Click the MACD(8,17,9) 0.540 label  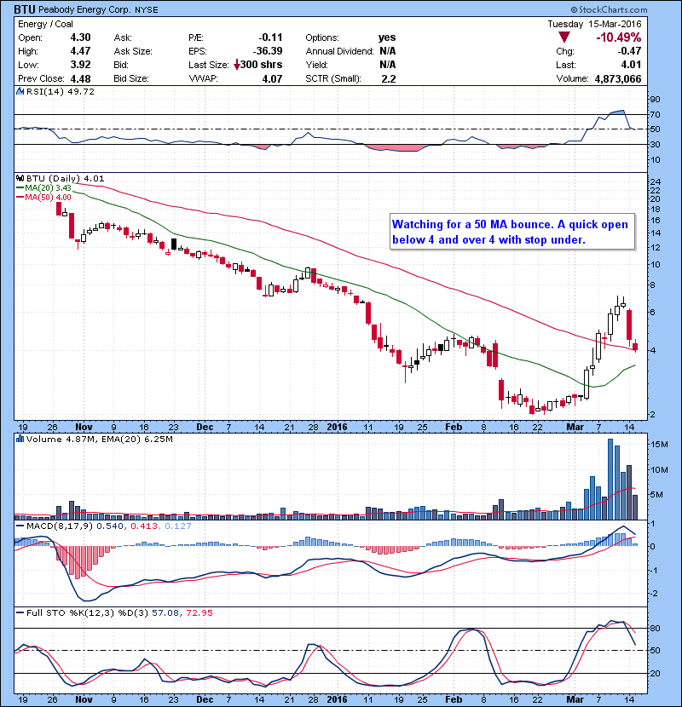coord(74,526)
